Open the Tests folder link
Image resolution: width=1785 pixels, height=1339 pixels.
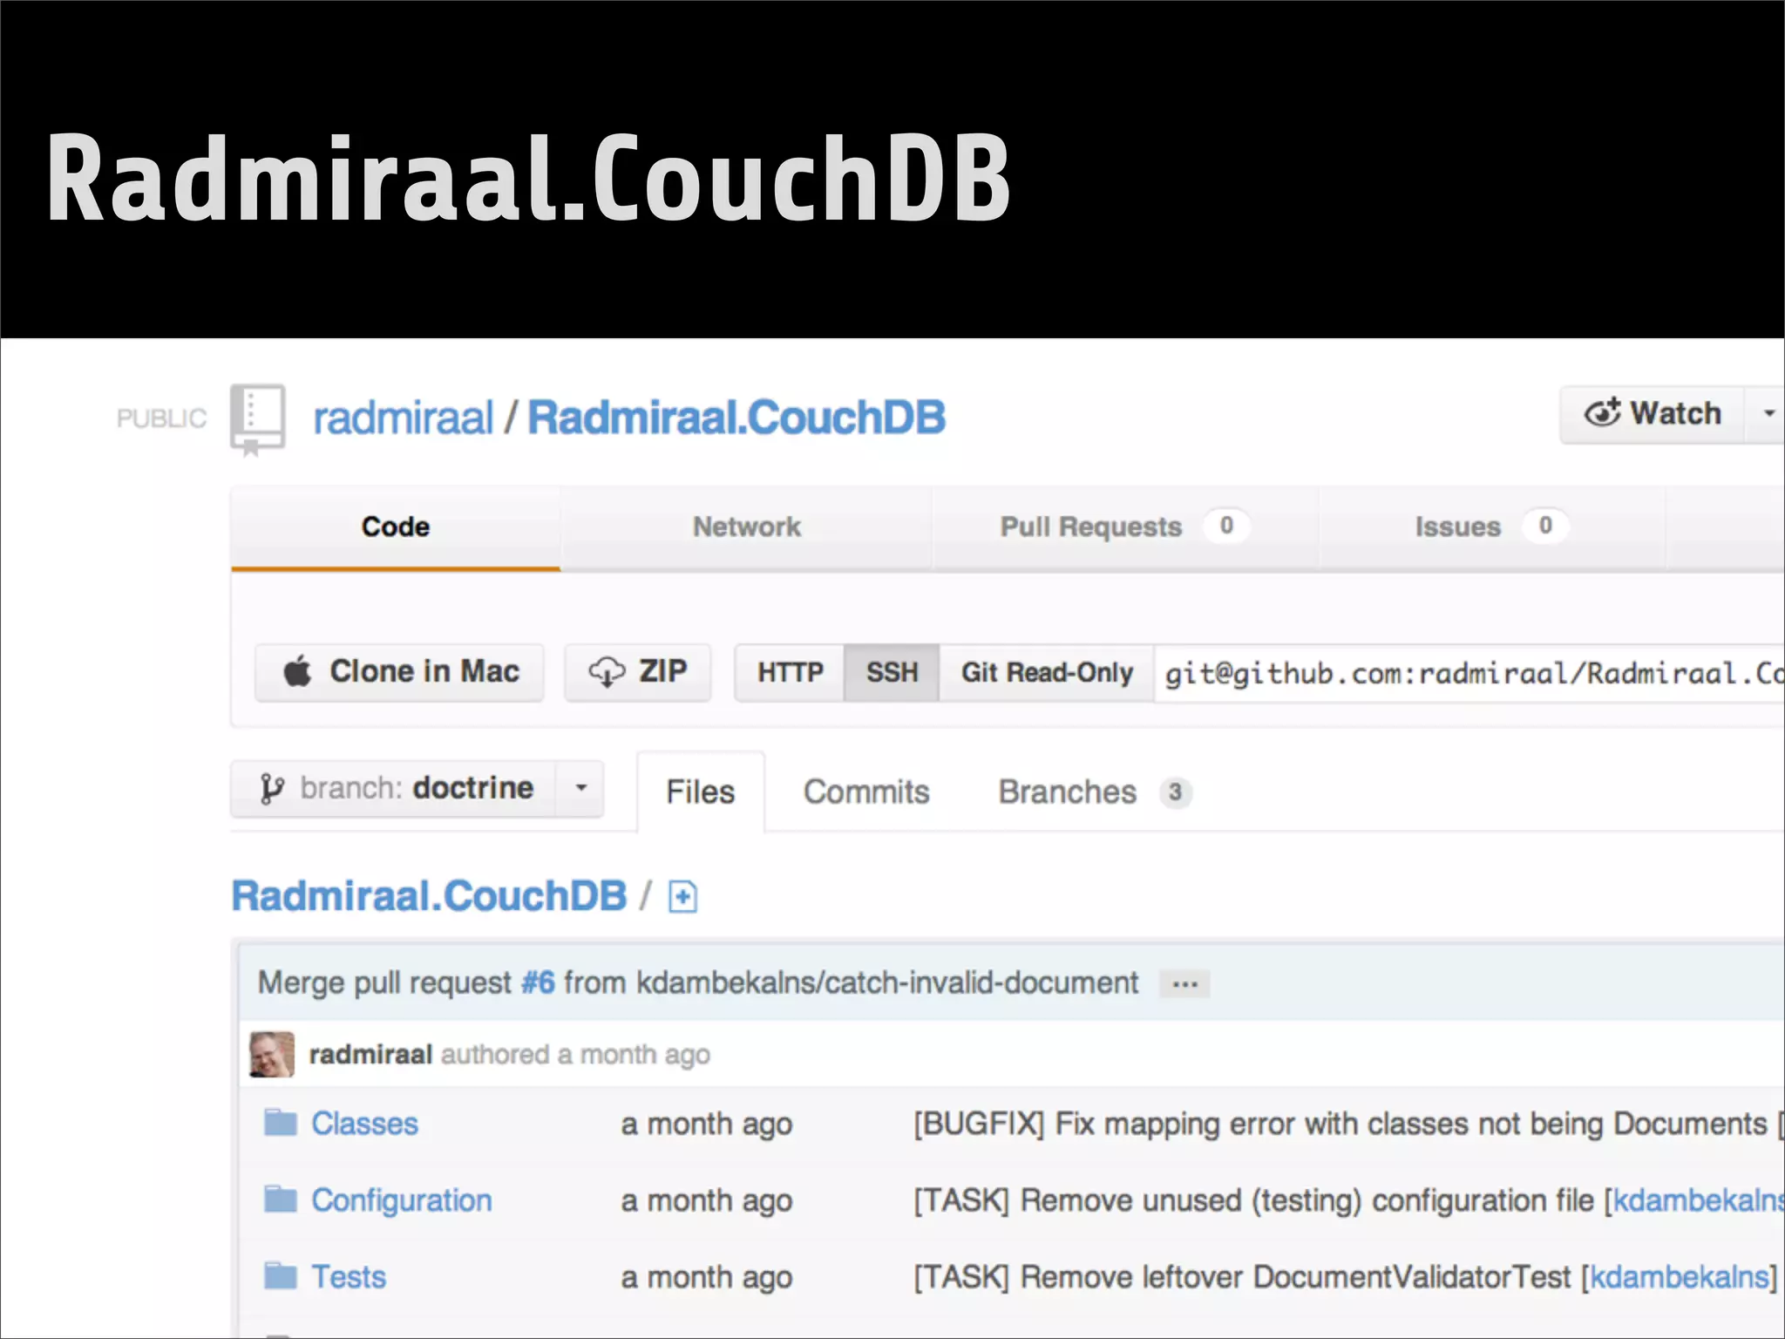[x=349, y=1277]
